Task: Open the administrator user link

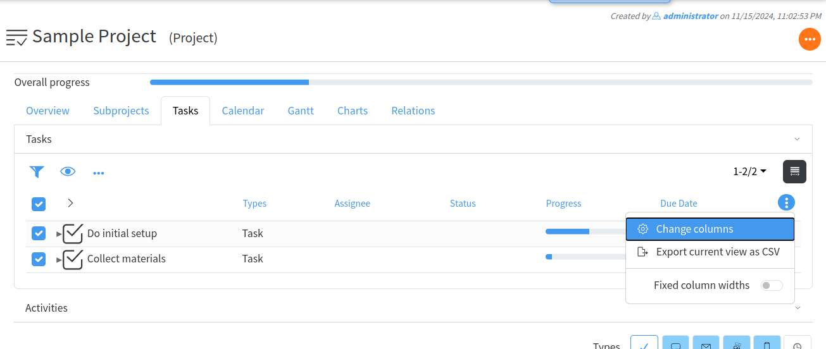Action: click(690, 16)
